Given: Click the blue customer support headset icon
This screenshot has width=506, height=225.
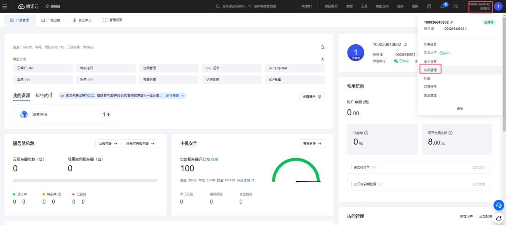Looking at the screenshot, I should 498,205.
